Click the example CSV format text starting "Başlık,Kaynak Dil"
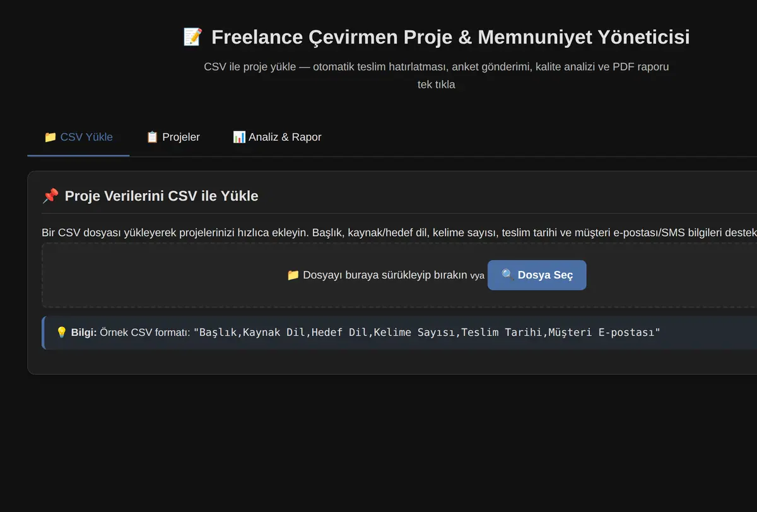Screen dimensions: 757x512 [x=427, y=332]
